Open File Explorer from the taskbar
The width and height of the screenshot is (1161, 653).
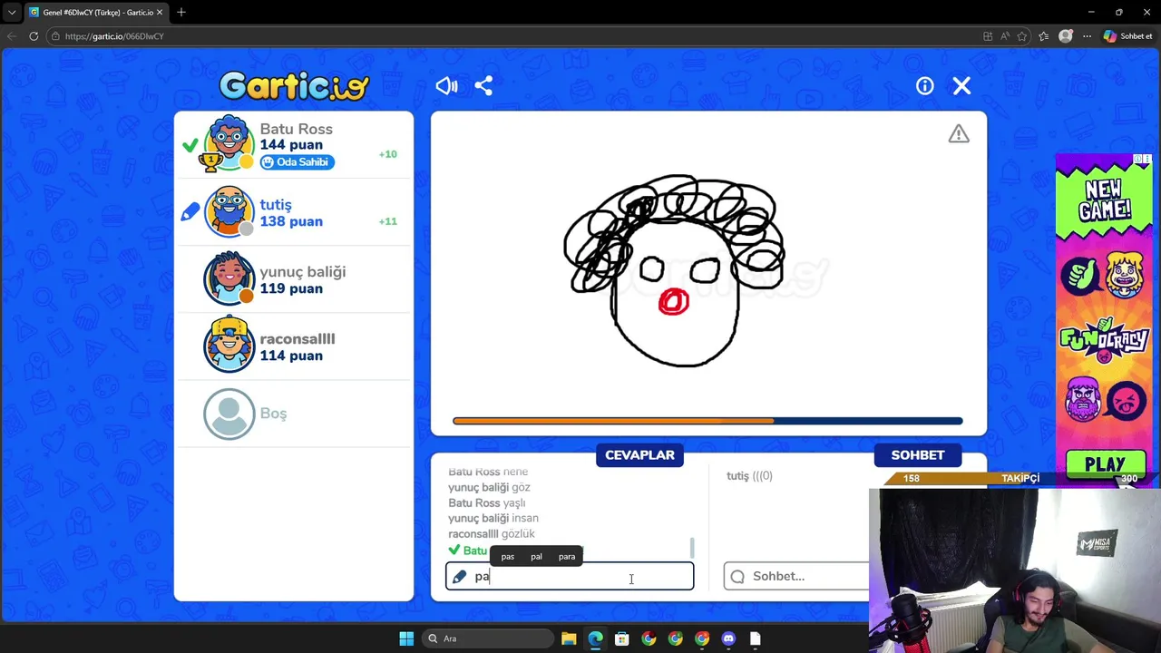(x=569, y=638)
